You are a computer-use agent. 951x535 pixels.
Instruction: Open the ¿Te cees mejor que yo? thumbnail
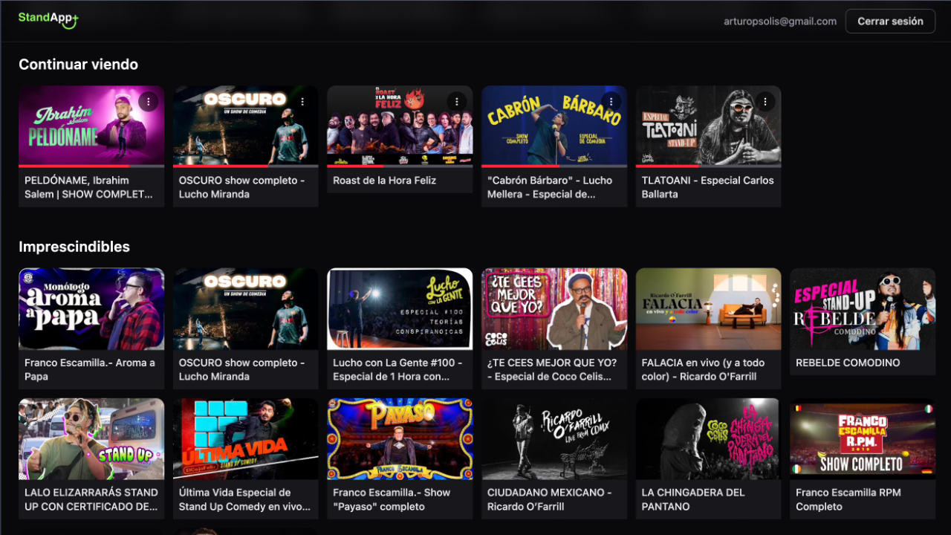pyautogui.click(x=554, y=309)
